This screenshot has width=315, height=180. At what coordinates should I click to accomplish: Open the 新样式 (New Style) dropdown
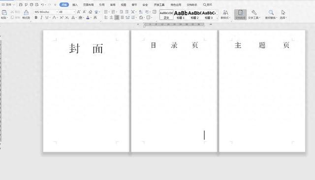(x=225, y=14)
